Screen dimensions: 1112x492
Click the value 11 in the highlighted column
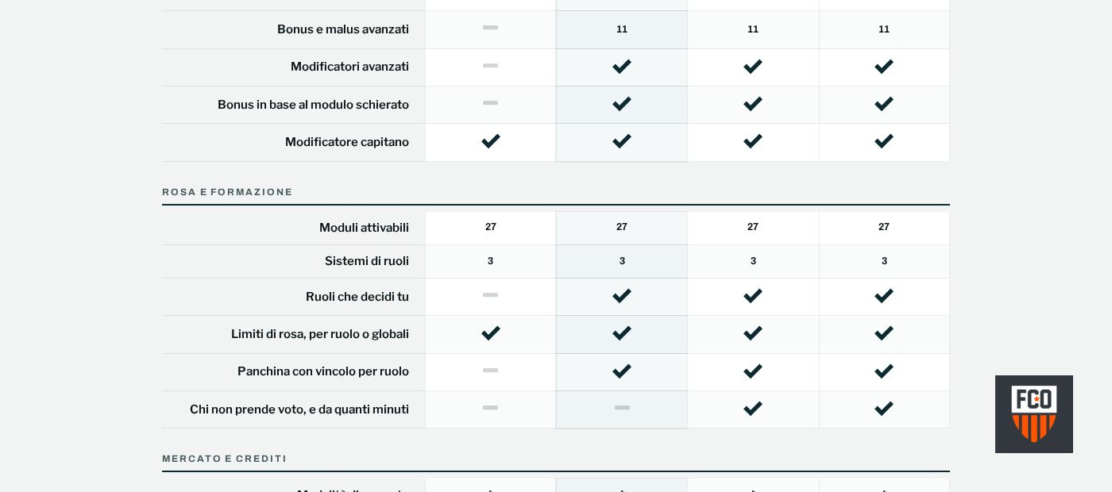point(622,29)
